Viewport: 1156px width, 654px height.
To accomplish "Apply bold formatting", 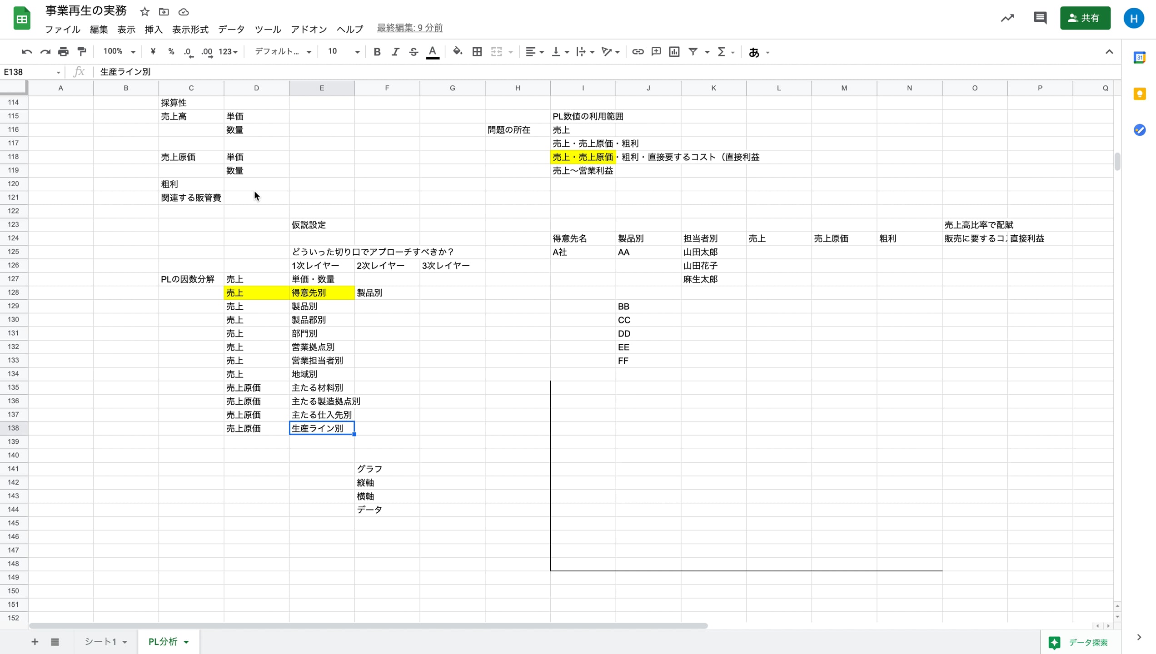I will click(x=377, y=52).
